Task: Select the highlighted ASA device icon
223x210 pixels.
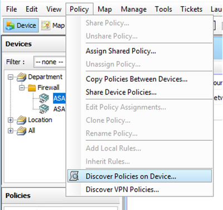Action: (x=44, y=98)
